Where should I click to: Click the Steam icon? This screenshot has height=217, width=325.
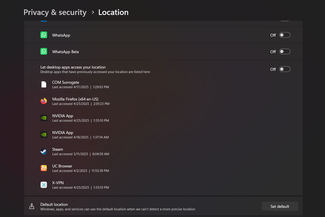point(44,151)
